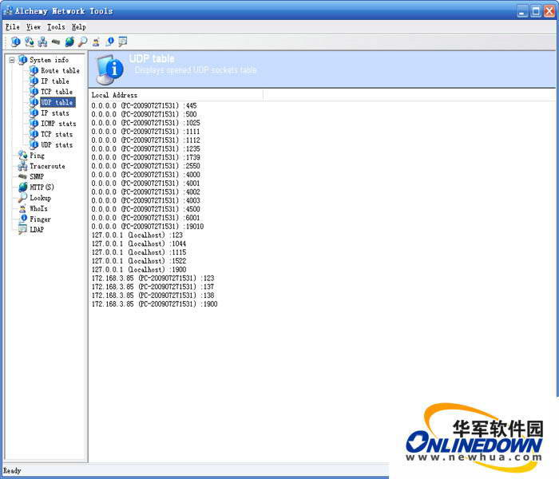Screen dimensions: 559x479
Task: Open the File menu
Action: [x=13, y=27]
